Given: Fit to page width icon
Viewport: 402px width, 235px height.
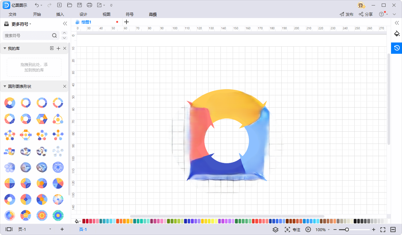Looking at the screenshot, I should pyautogui.click(x=393, y=230).
